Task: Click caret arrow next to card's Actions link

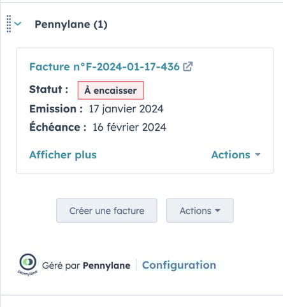Action: click(258, 154)
